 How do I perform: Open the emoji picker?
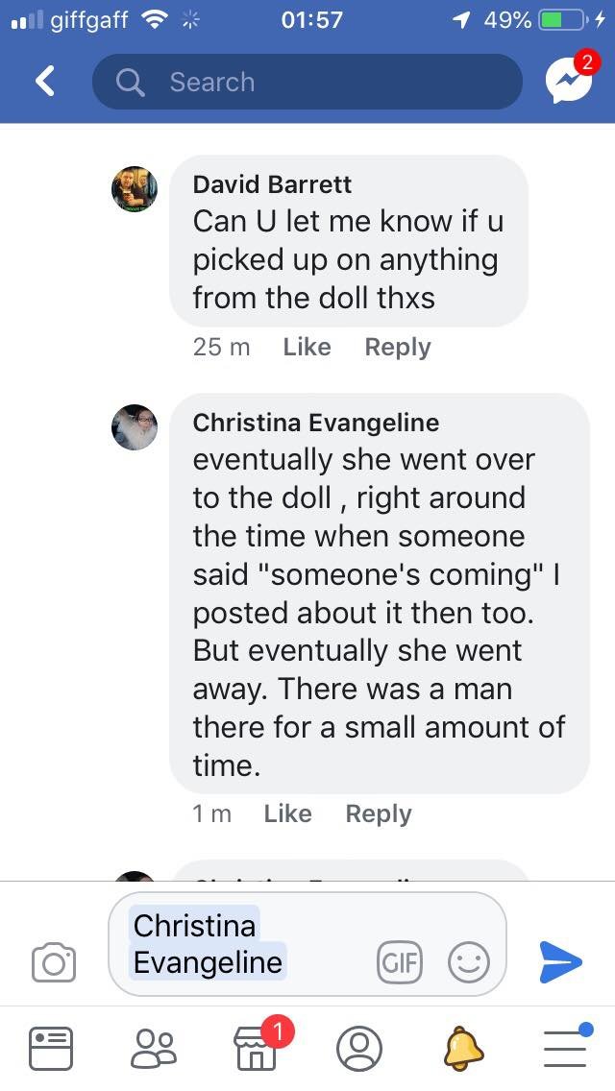pos(468,961)
